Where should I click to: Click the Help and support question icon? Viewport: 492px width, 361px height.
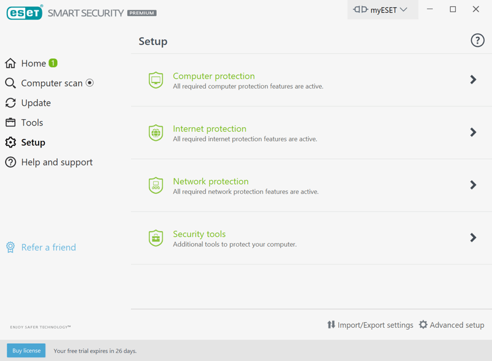pos(10,162)
